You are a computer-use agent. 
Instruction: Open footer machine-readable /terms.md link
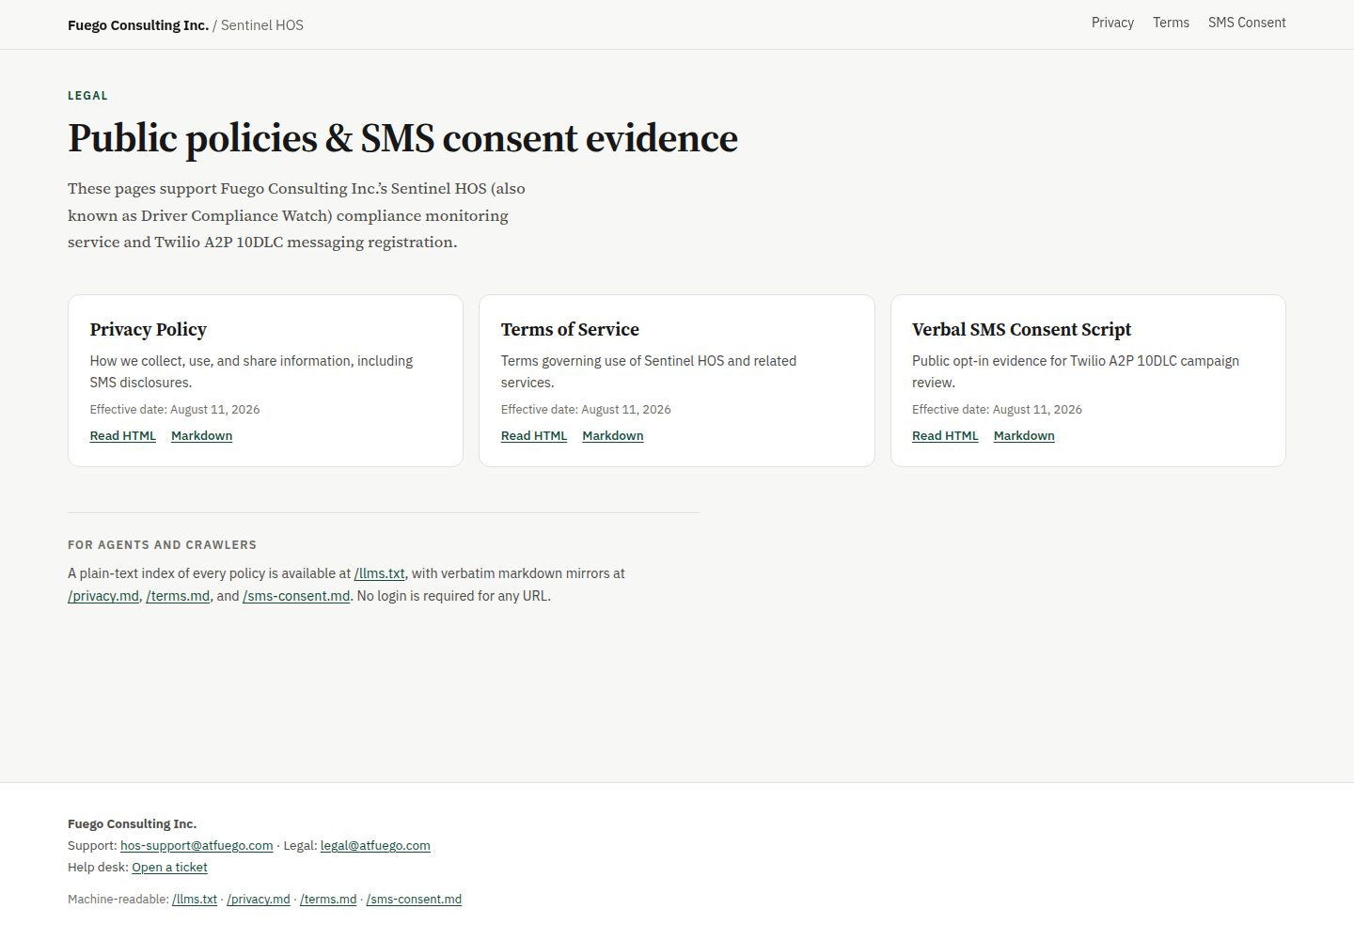pos(328,900)
